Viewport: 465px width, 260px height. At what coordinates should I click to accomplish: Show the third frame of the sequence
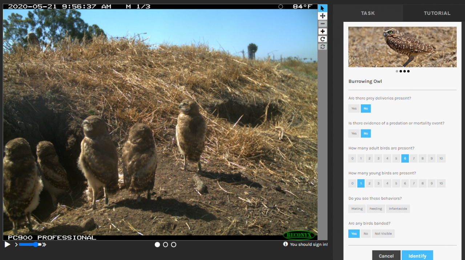(174, 245)
